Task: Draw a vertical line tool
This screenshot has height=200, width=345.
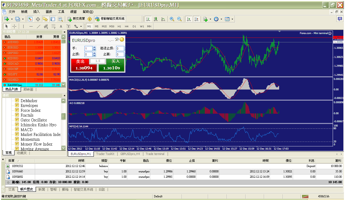Action: [x=23, y=26]
